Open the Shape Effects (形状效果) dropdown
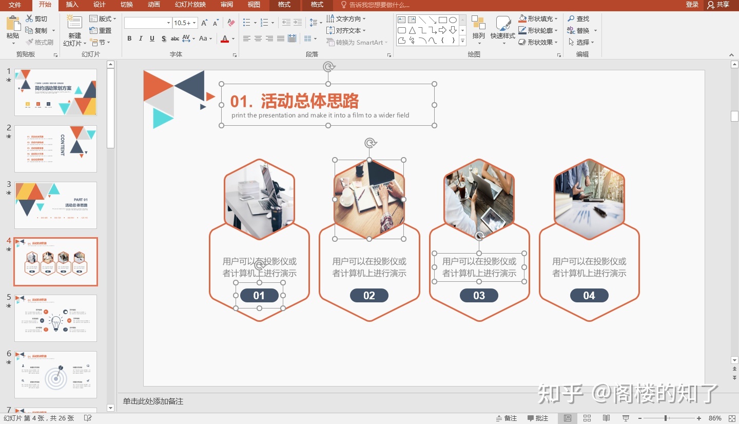 [538, 43]
